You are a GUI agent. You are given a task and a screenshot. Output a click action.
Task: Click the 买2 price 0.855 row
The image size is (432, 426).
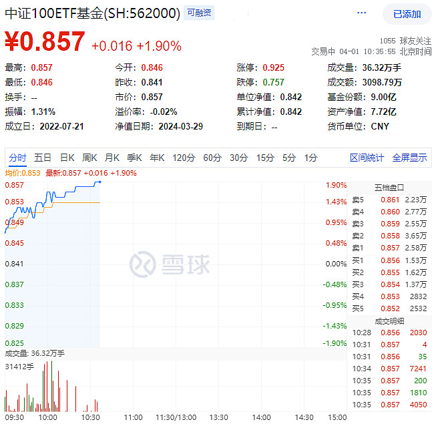(x=389, y=272)
